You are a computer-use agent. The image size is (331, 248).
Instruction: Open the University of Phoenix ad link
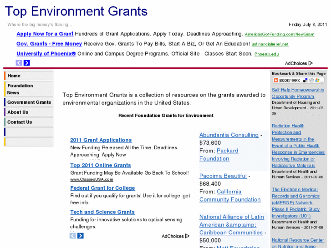[46, 54]
